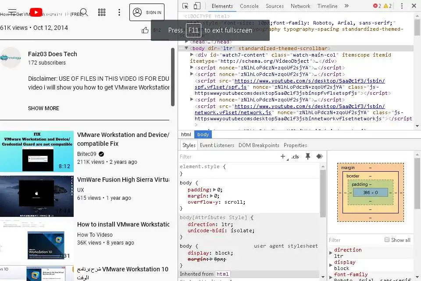
Task: Toggle the device toolbar icon in DevTools
Action: point(197,6)
